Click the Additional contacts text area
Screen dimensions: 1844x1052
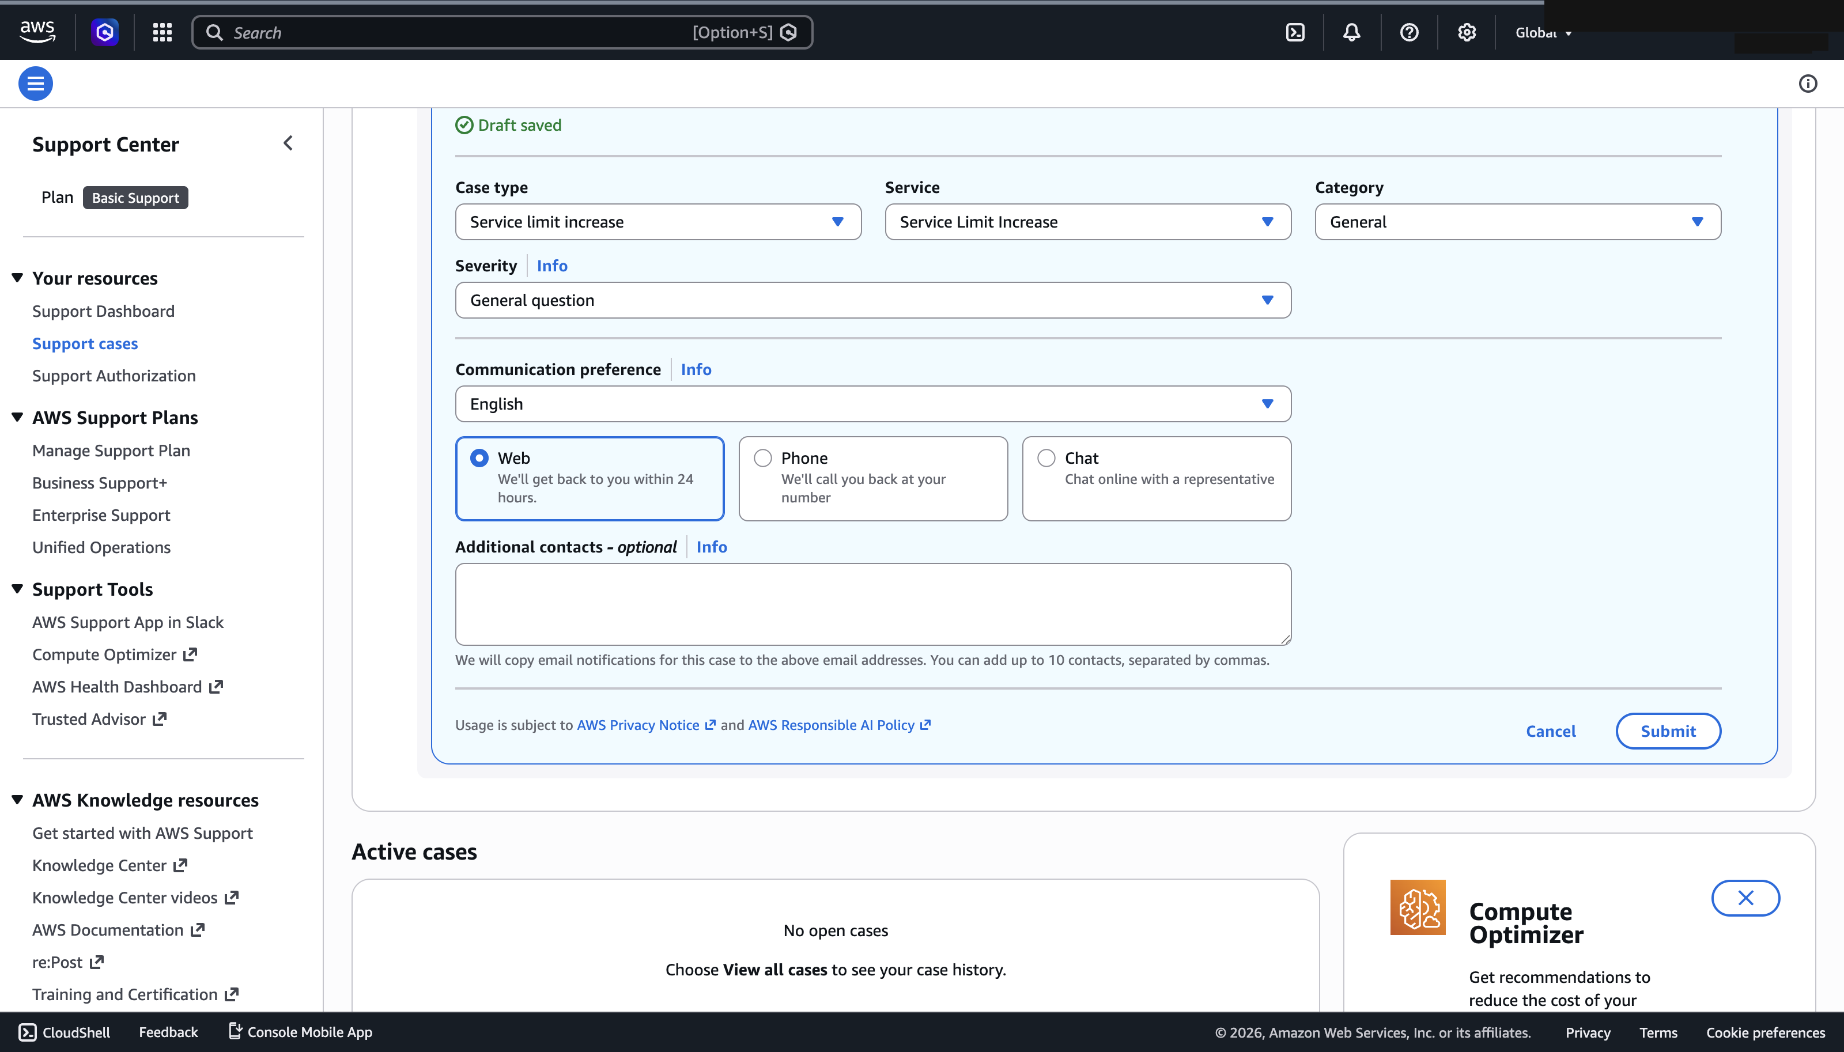873,604
